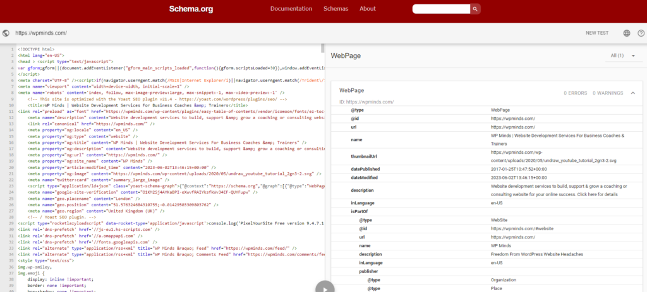Click the publisher property label
647x292 pixels.
click(x=368, y=271)
